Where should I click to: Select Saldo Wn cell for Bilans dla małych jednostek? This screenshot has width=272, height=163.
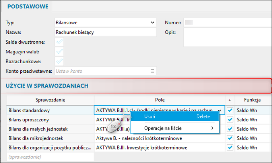(x=253, y=129)
